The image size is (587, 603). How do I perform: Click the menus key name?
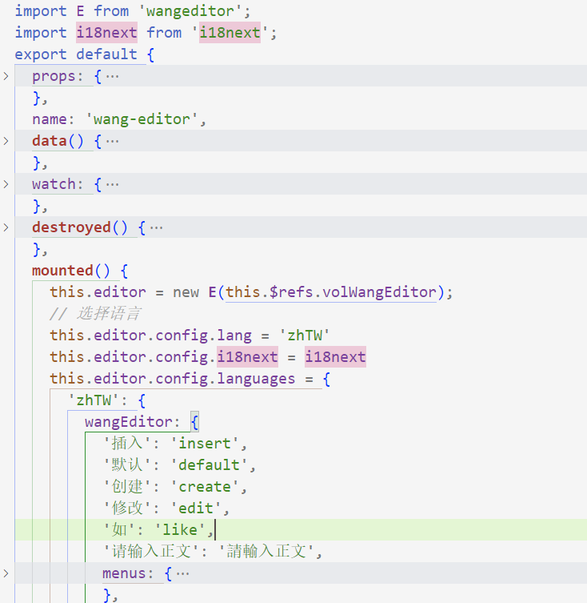coord(124,573)
